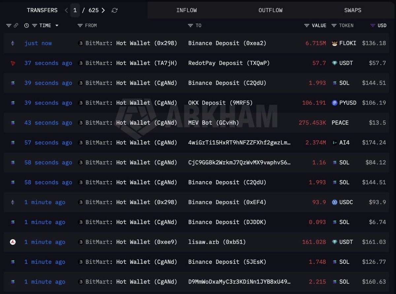The image size is (396, 294).
Task: Open address starting with CjC9GG8k2Wrkm
Action: pyautogui.click(x=240, y=162)
